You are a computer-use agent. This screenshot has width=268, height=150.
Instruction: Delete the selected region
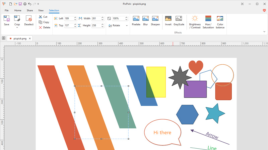click(x=45, y=27)
